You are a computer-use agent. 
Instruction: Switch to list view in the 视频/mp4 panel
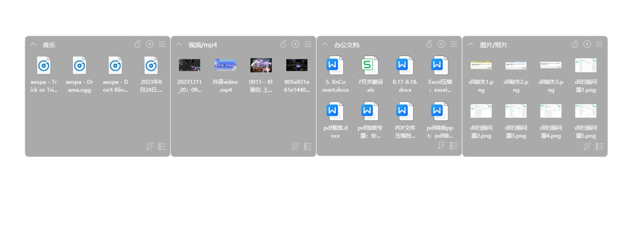coord(308,147)
